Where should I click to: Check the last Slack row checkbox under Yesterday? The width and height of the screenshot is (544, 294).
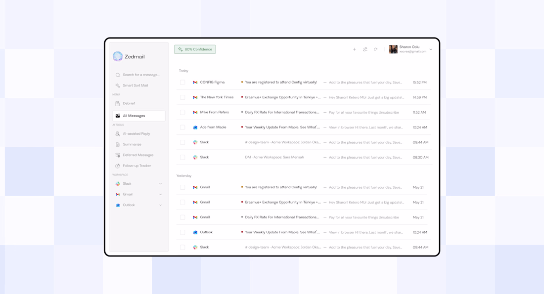182,247
